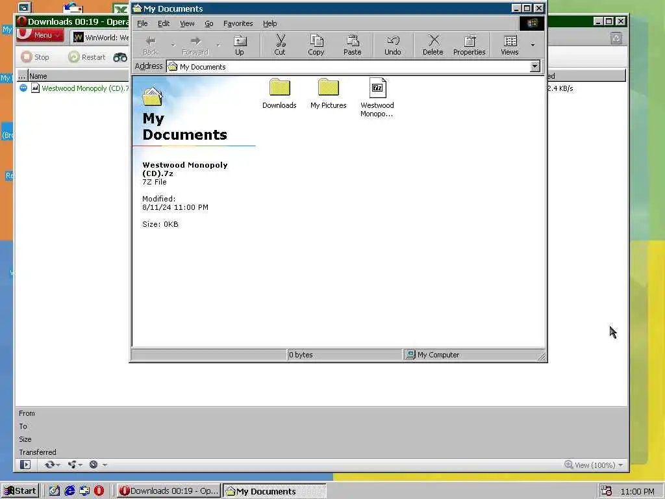Click the binoculars find icon in Opera
The image size is (665, 499).
click(120, 57)
